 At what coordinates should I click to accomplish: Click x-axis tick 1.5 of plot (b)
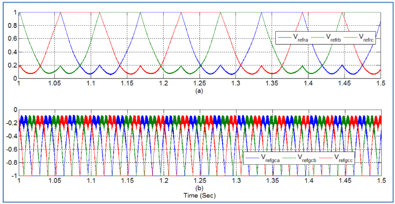382,180
